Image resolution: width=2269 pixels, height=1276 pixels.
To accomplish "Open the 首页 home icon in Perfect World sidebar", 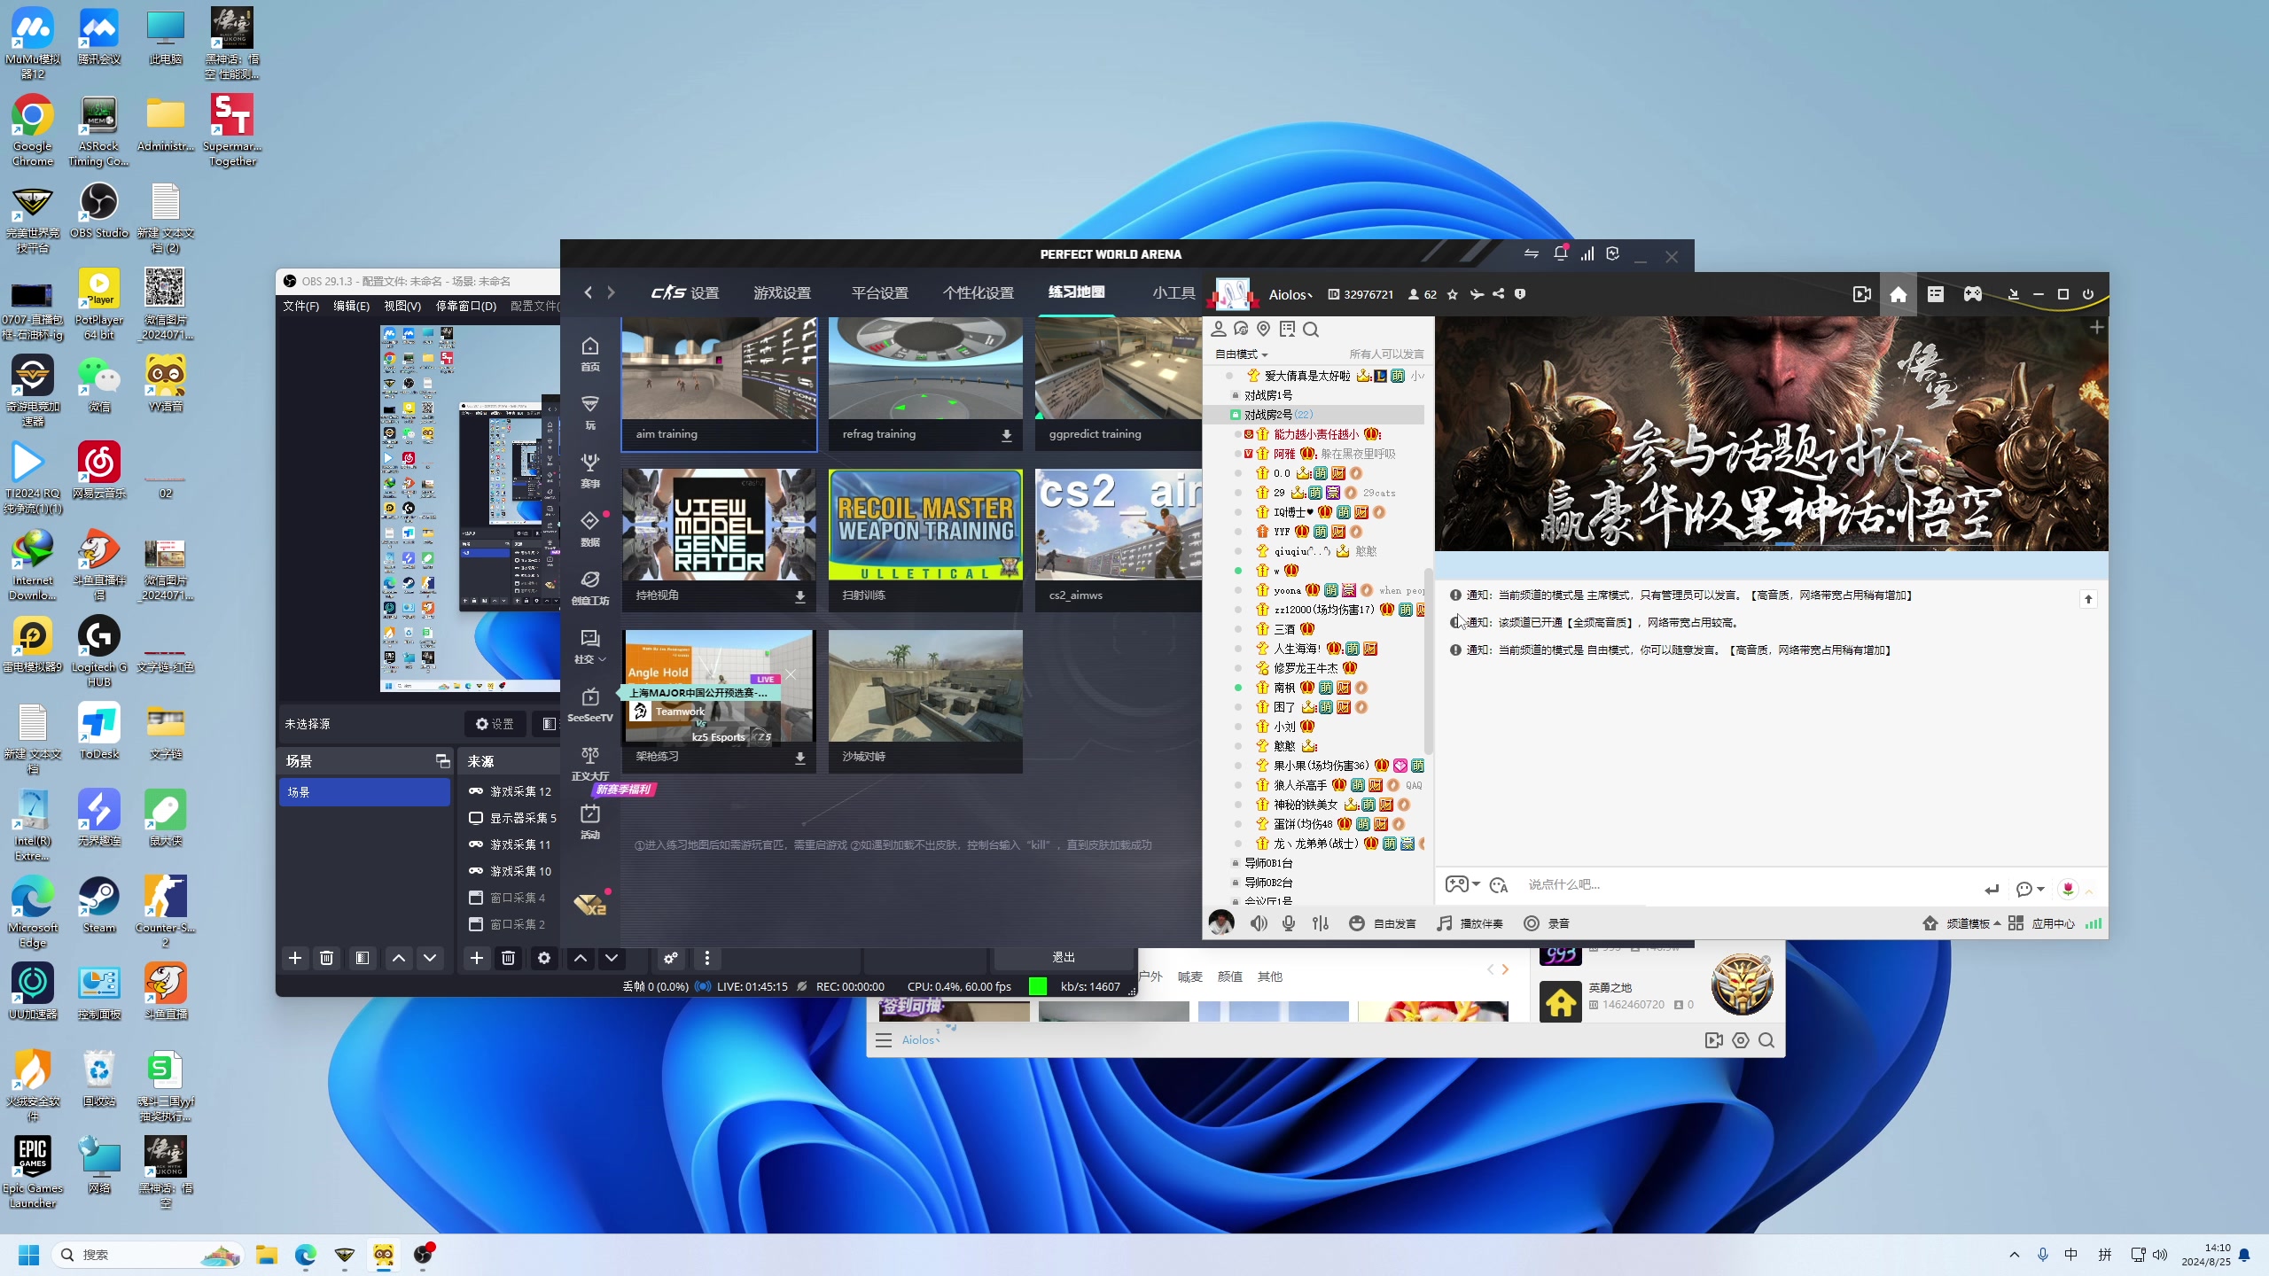I will click(589, 354).
